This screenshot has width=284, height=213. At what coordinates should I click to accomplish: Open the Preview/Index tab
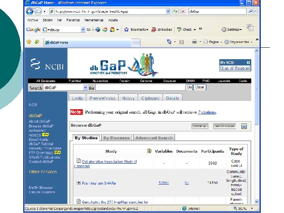point(102,98)
